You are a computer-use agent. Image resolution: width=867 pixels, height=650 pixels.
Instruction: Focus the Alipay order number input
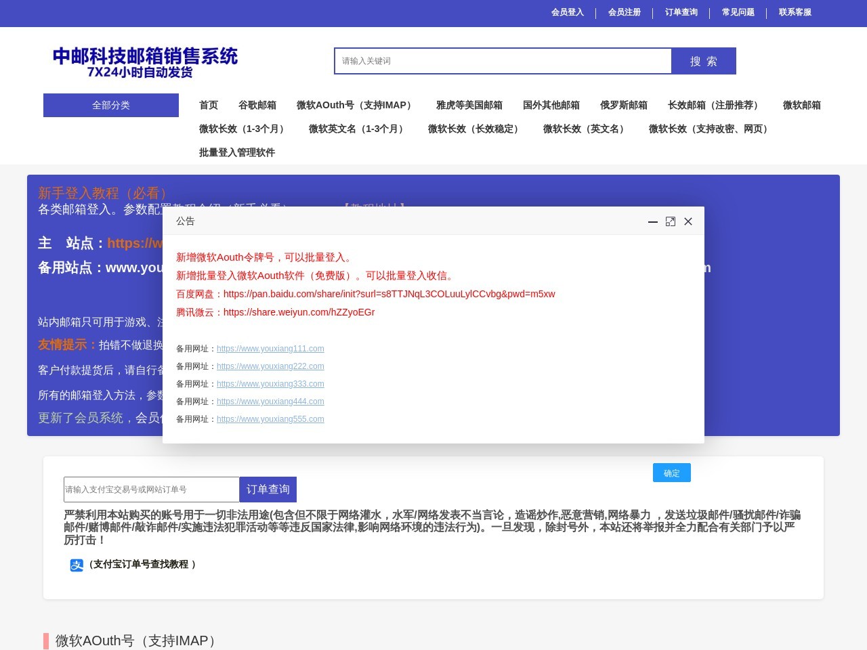tap(152, 490)
